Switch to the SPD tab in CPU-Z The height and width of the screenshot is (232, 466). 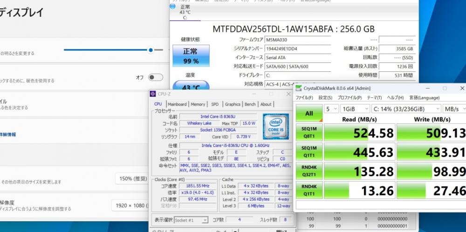(x=215, y=104)
